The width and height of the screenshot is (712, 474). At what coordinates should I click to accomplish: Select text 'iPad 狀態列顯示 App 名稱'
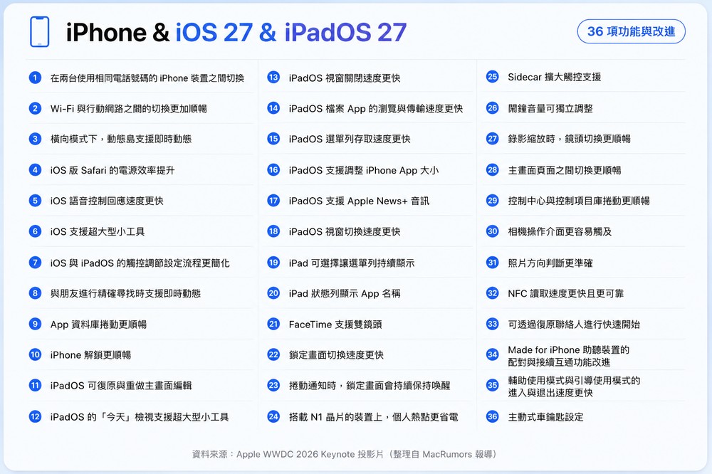point(345,293)
